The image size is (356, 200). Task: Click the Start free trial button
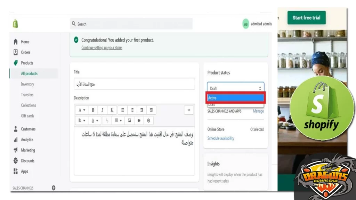click(306, 18)
